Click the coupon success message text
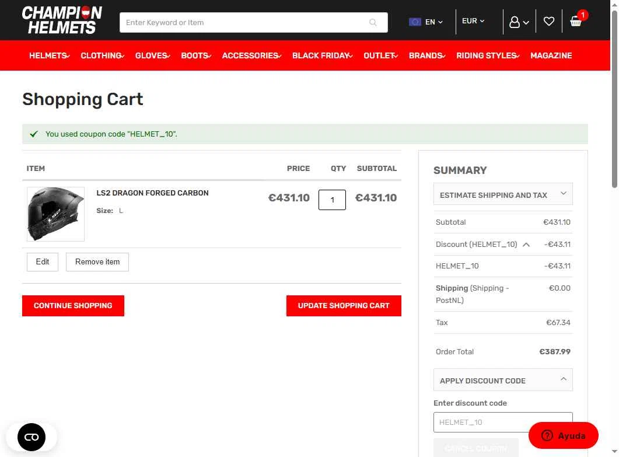This screenshot has height=457, width=619. click(x=111, y=134)
